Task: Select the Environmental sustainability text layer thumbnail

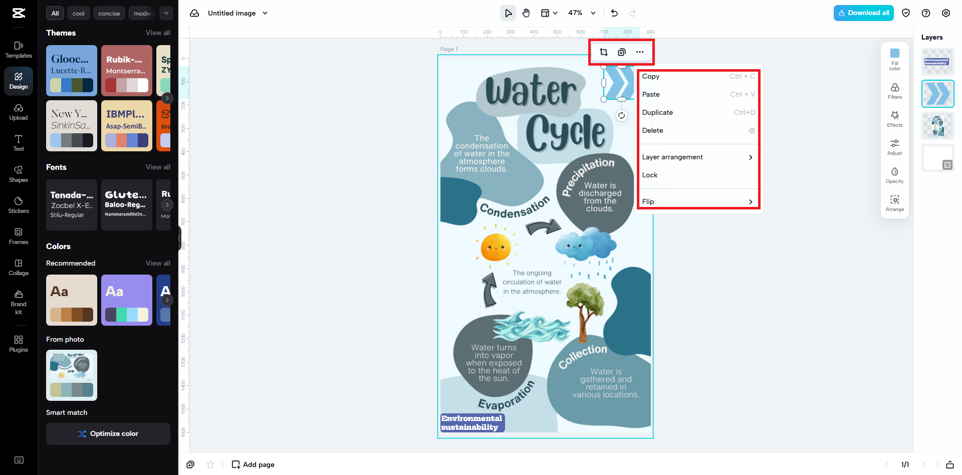Action: coord(938,62)
